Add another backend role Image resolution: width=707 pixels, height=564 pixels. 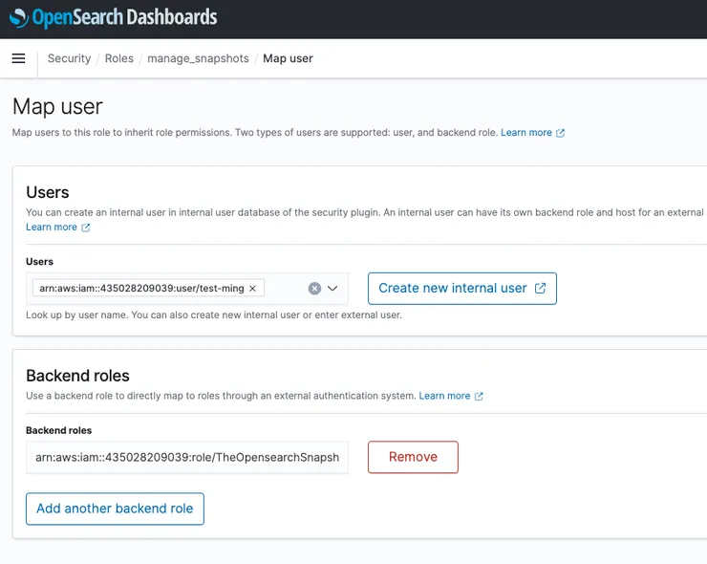[x=115, y=509]
